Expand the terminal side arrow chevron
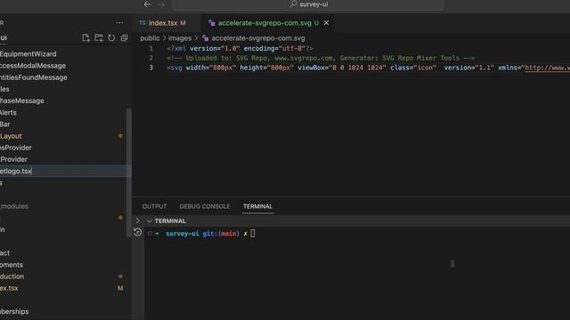Image resolution: width=570 pixels, height=320 pixels. coord(138,220)
